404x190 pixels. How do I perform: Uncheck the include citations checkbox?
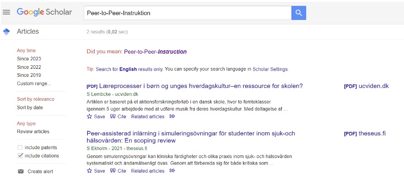(20, 156)
